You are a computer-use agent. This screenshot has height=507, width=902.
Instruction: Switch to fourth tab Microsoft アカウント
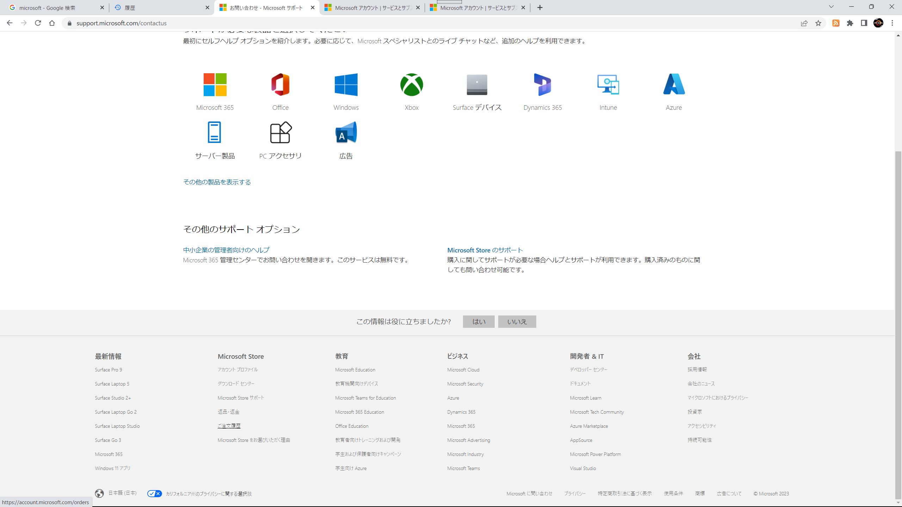tap(372, 7)
